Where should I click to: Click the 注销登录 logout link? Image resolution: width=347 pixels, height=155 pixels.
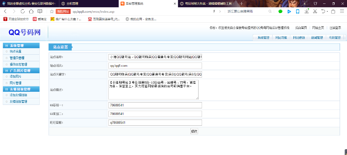pyautogui.click(x=335, y=28)
